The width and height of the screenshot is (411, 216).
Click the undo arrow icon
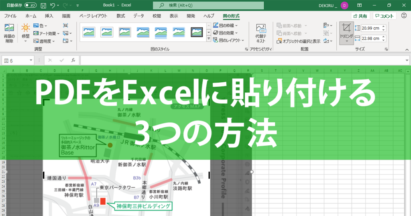(x=53, y=5)
